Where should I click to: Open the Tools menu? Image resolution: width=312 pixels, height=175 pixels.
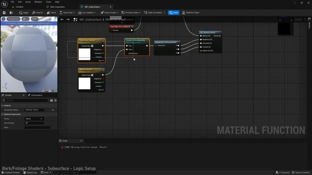click(48, 2)
